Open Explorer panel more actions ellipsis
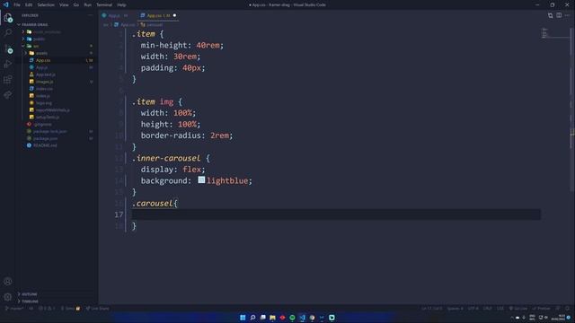Image resolution: width=575 pixels, height=323 pixels. click(x=90, y=15)
